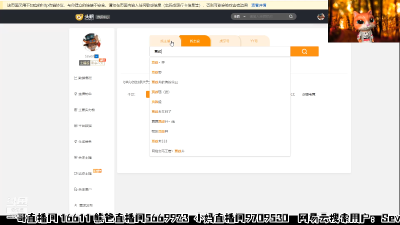Viewport: 400px width, 225px height.
Task: Open the 查看详情 link in the warning bar
Action: click(258, 5)
